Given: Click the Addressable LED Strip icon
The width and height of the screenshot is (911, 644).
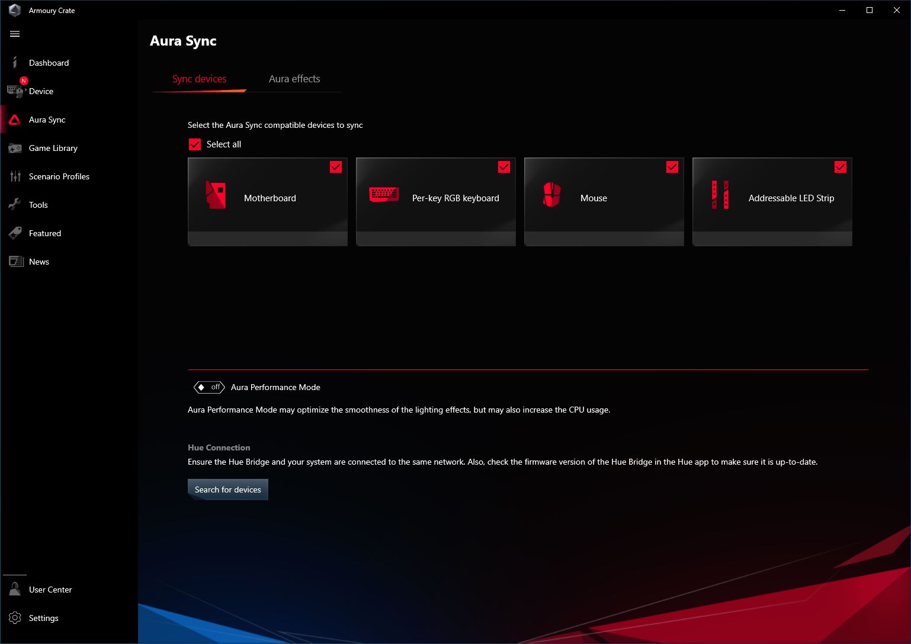Looking at the screenshot, I should [x=720, y=195].
